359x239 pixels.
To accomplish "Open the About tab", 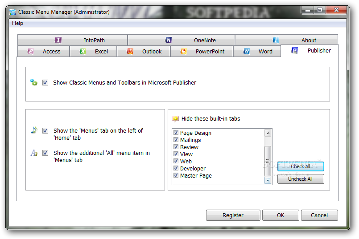I will pyautogui.click(x=286, y=40).
